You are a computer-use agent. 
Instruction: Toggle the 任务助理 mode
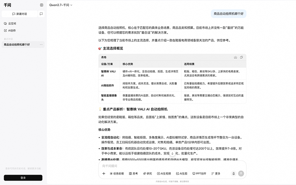click(x=117, y=174)
